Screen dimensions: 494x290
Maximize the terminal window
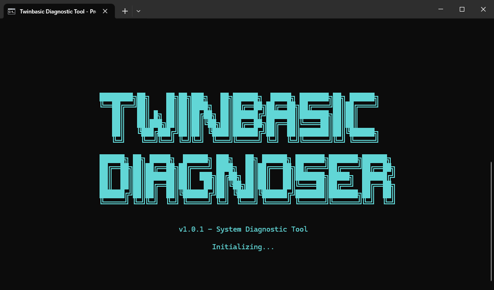[x=462, y=9]
